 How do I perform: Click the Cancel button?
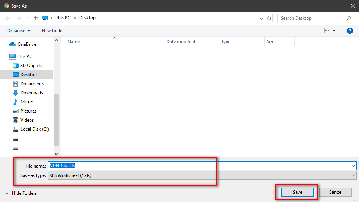[x=335, y=192]
